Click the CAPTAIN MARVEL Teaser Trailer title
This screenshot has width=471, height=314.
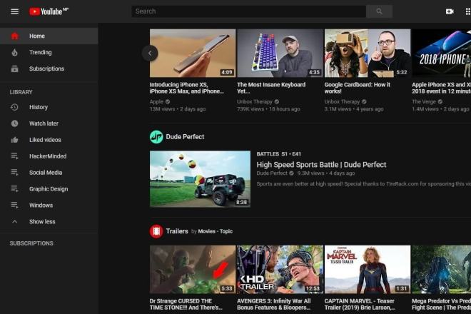360,305
